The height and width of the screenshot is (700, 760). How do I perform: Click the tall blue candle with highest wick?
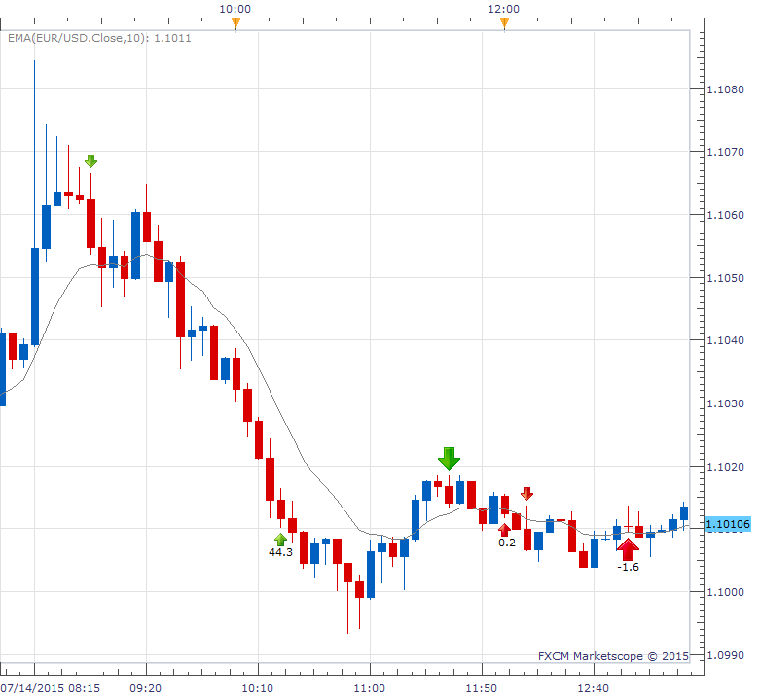[x=35, y=297]
